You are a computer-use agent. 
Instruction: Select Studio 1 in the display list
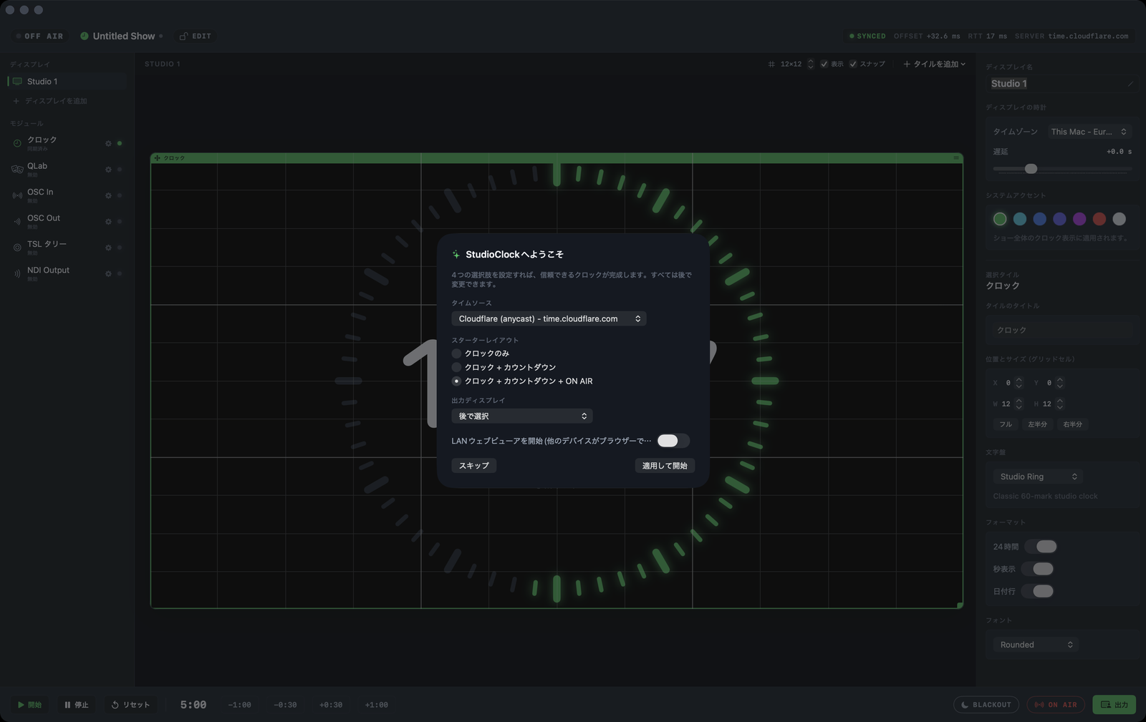pyautogui.click(x=67, y=82)
